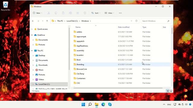
Task: Open the recent locations chevron
Action: (x=43, y=21)
